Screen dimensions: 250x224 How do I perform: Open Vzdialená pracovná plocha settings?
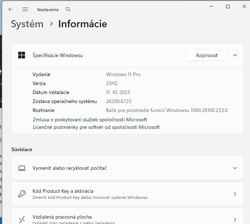pyautogui.click(x=128, y=216)
